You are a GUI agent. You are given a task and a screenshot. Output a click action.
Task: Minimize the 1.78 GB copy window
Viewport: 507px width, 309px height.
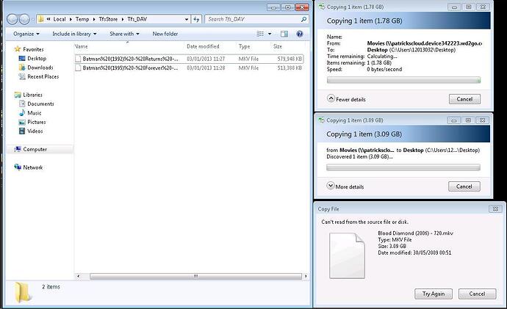point(454,7)
